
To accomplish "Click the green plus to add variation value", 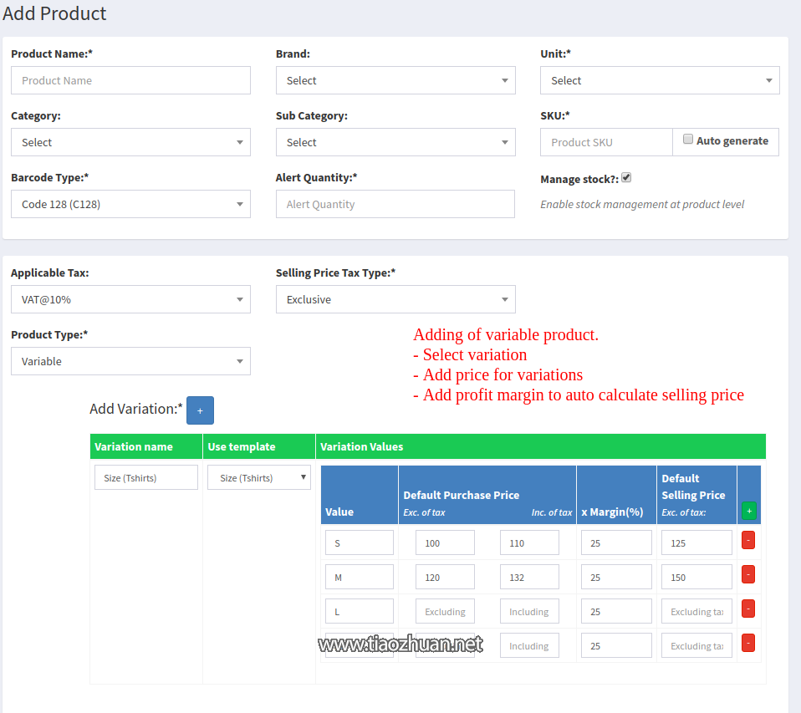I will click(749, 511).
